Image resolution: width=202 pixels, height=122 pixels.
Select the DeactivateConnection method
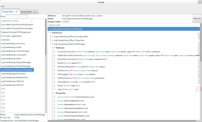coord(82,59)
